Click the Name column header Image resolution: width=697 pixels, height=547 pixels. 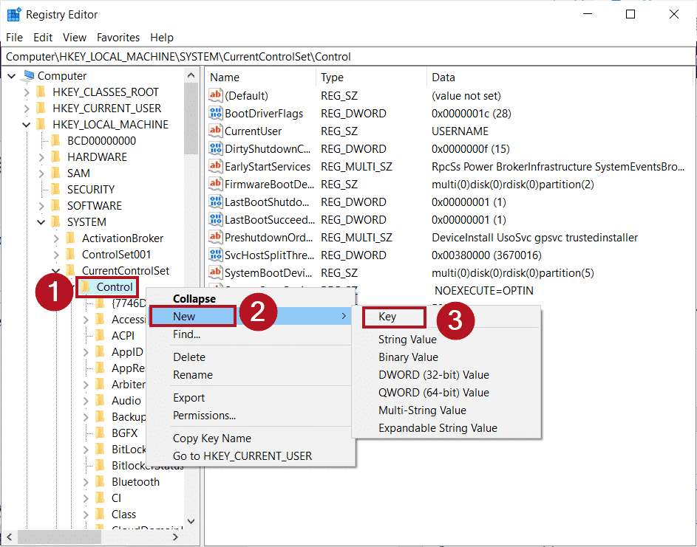pos(260,78)
